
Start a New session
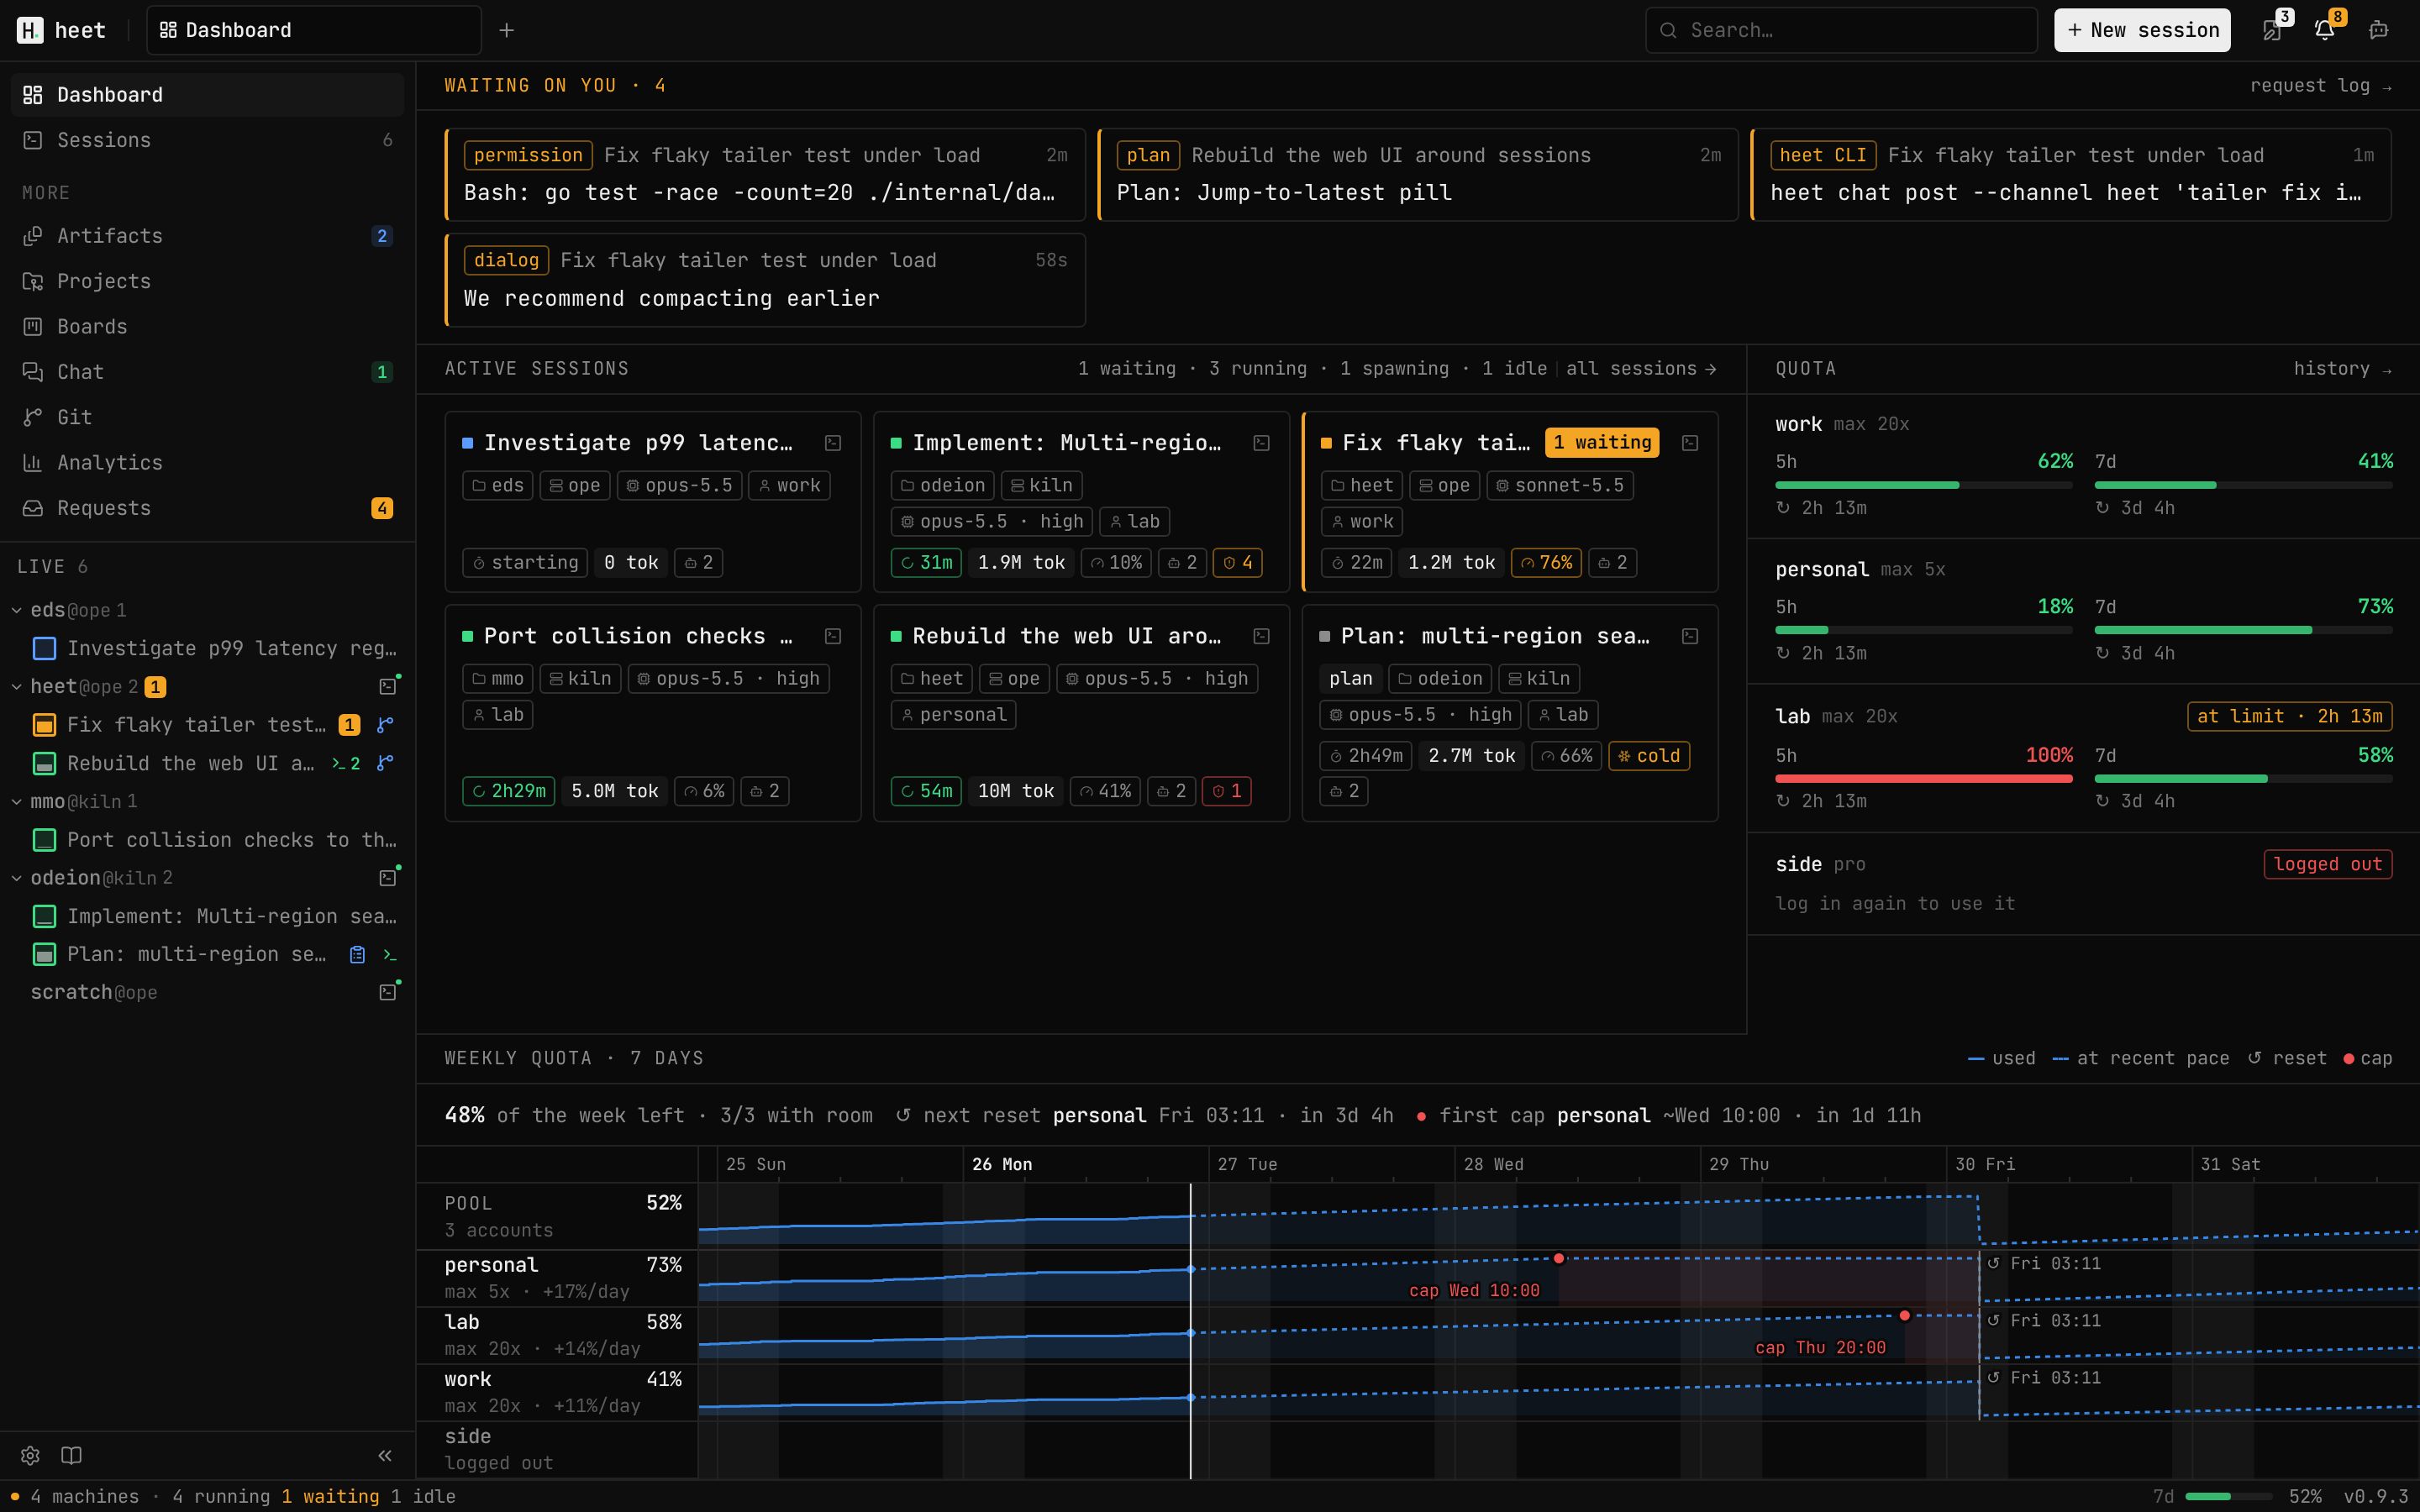click(x=2142, y=30)
